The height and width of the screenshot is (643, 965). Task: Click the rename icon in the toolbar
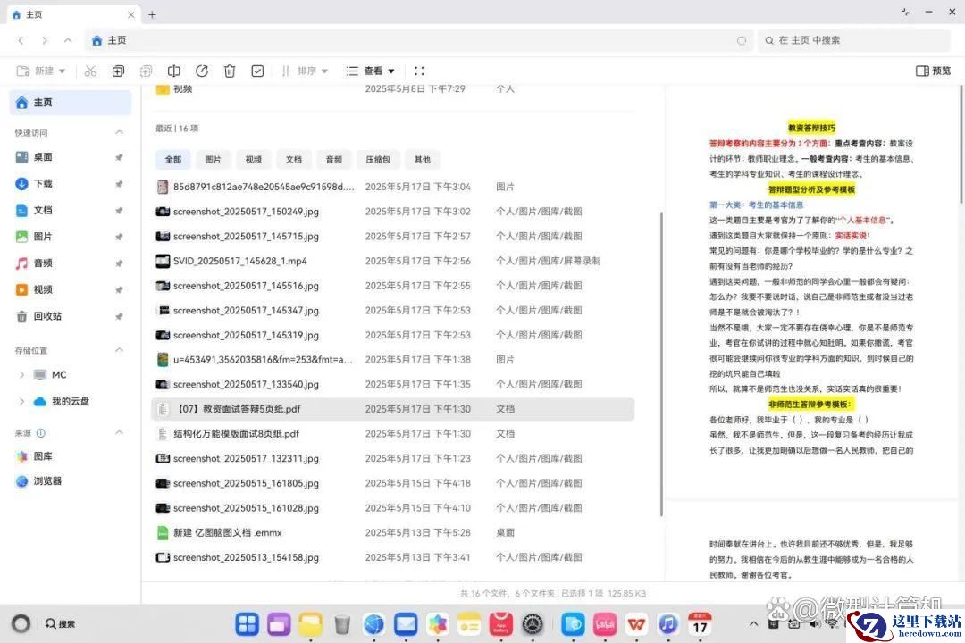coord(174,71)
